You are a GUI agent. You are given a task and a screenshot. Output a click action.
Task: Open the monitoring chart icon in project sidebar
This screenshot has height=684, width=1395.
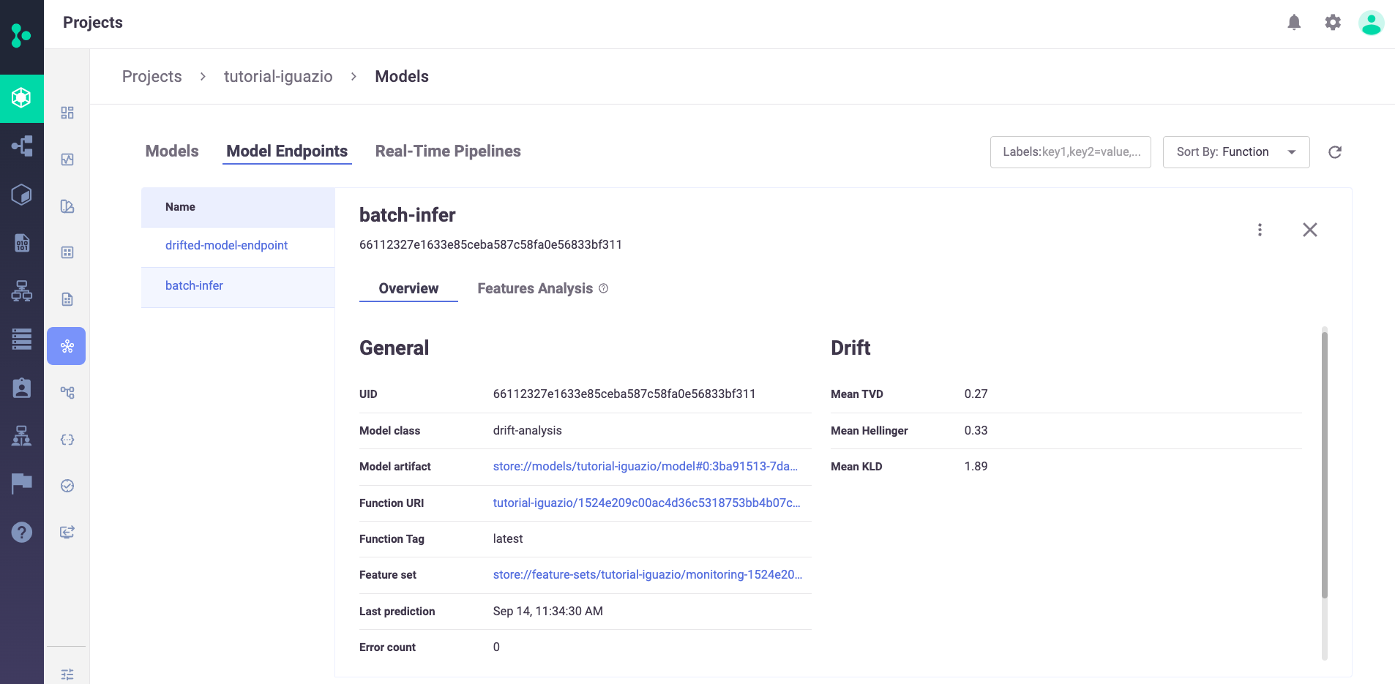pyautogui.click(x=67, y=159)
